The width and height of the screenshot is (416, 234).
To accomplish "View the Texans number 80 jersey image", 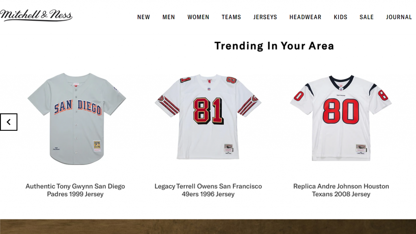I will pos(341,118).
